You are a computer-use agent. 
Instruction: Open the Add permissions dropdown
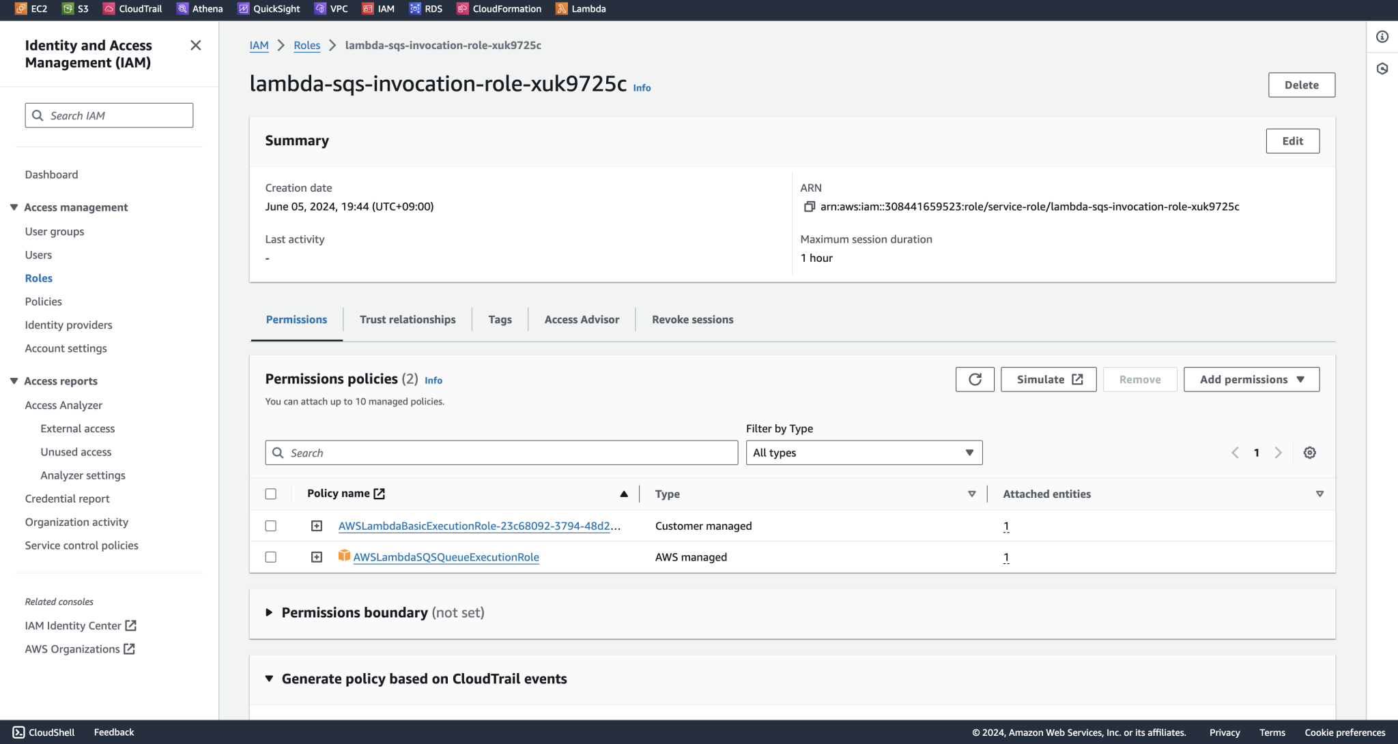[1251, 379]
